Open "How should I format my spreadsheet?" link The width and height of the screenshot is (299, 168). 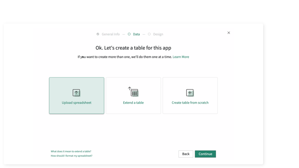point(71,156)
